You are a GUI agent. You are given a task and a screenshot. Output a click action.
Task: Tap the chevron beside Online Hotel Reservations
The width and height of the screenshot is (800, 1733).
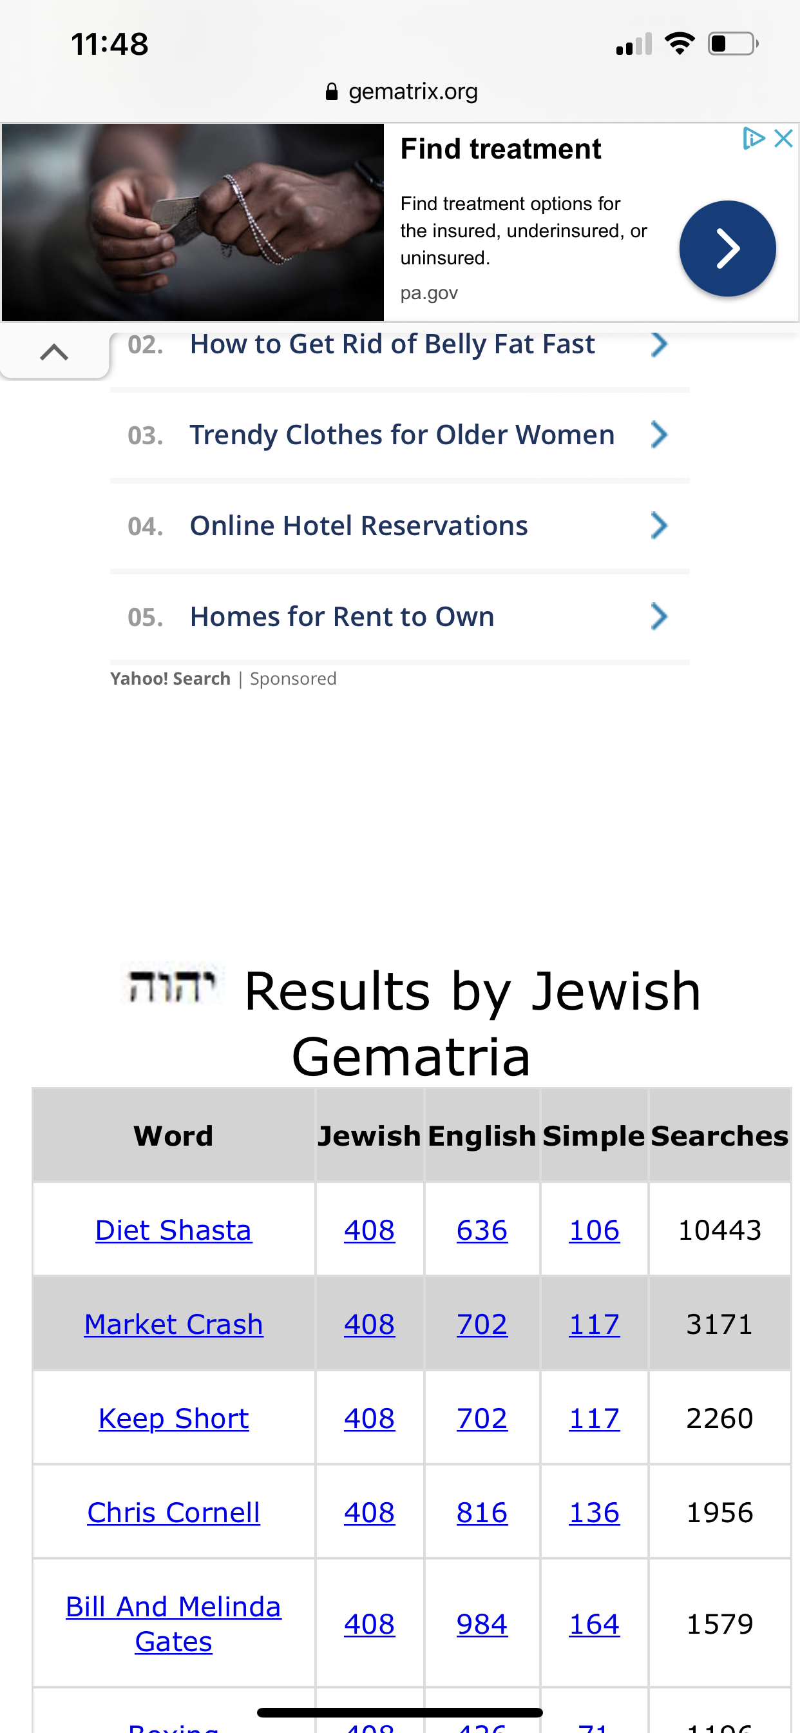(x=659, y=526)
